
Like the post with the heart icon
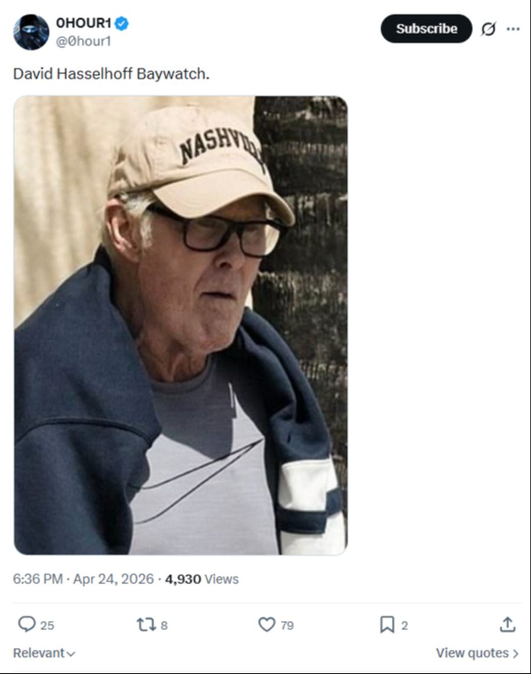(x=267, y=624)
